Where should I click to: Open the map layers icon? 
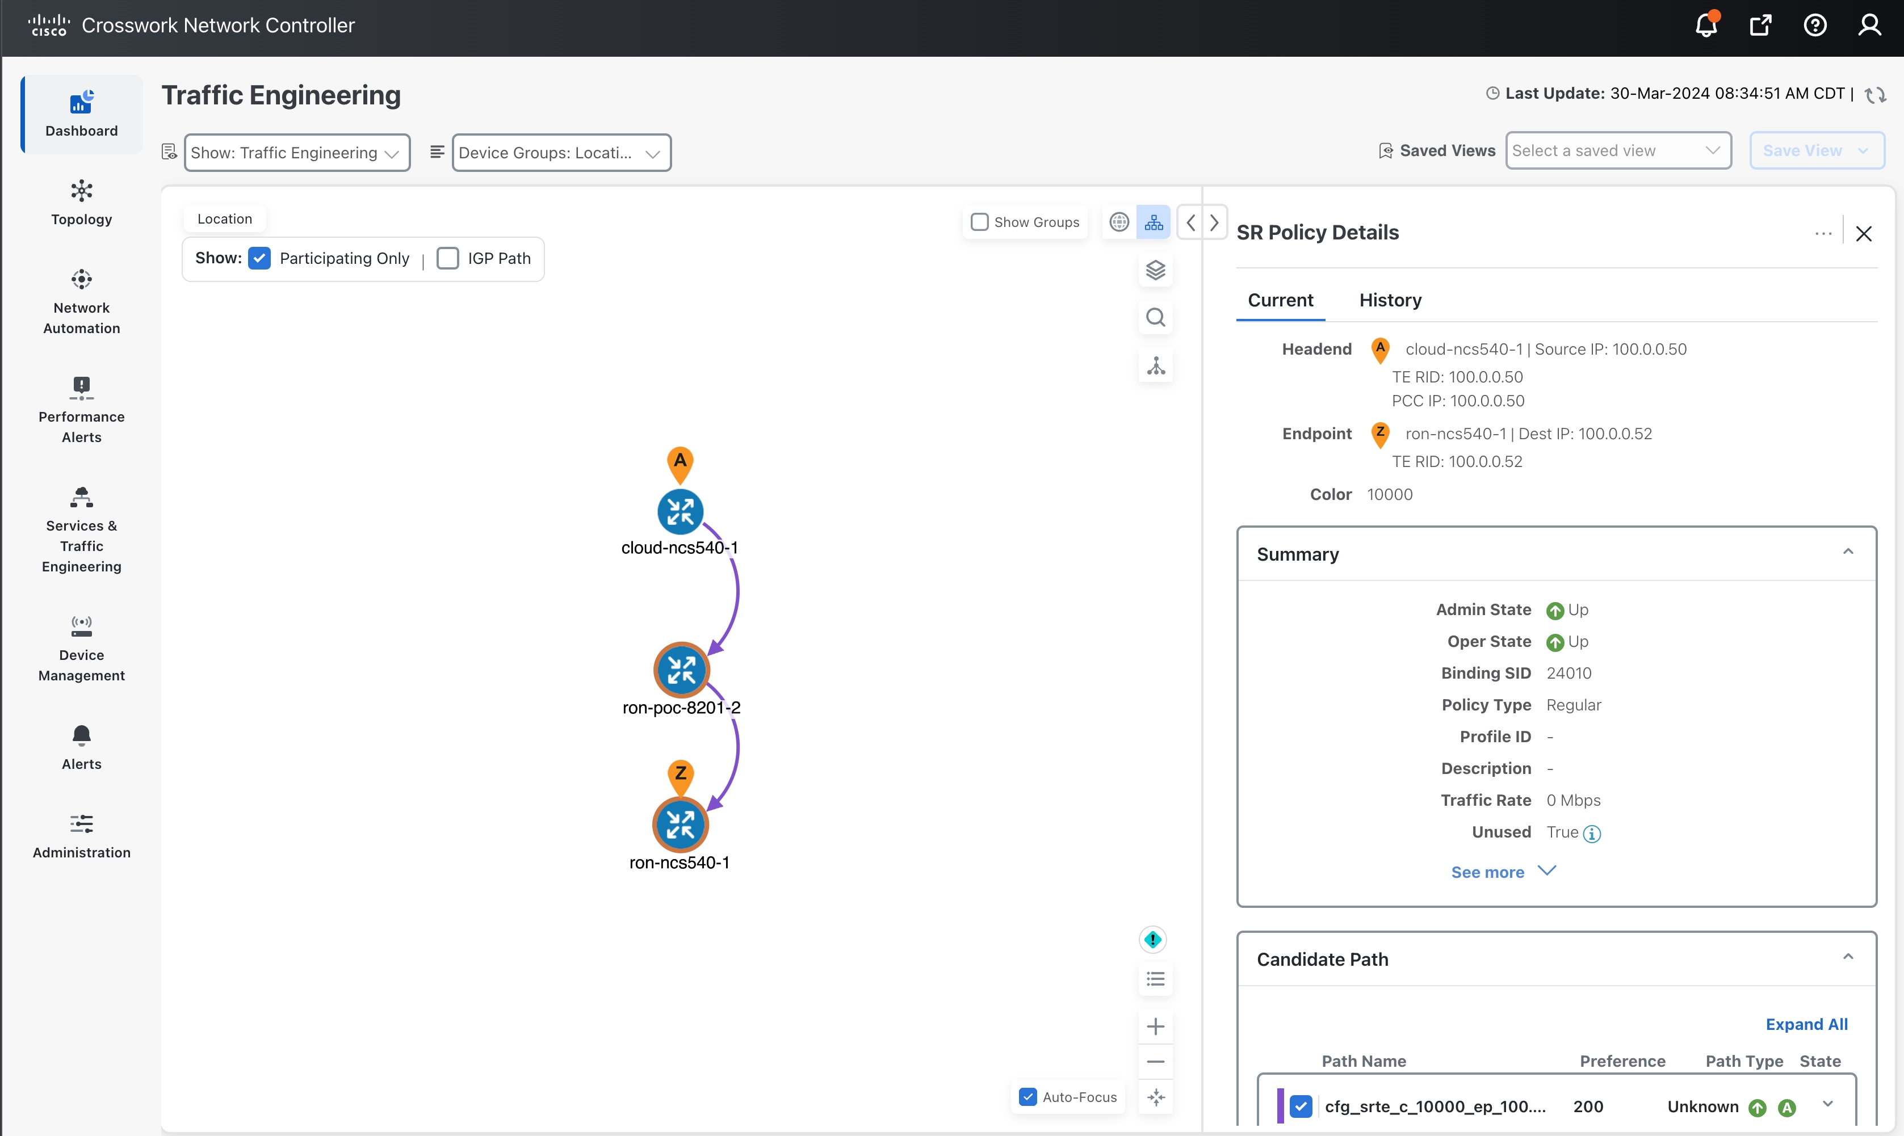(x=1155, y=270)
